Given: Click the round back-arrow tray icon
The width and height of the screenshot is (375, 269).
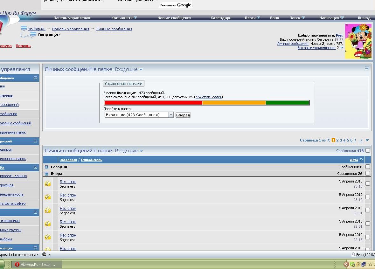Looking at the screenshot, I should pos(346,264).
